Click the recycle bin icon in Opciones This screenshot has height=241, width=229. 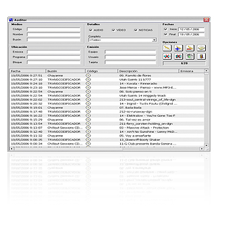click(190, 56)
